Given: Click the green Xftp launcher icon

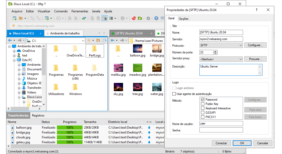Looking at the screenshot, I should click(140, 18).
